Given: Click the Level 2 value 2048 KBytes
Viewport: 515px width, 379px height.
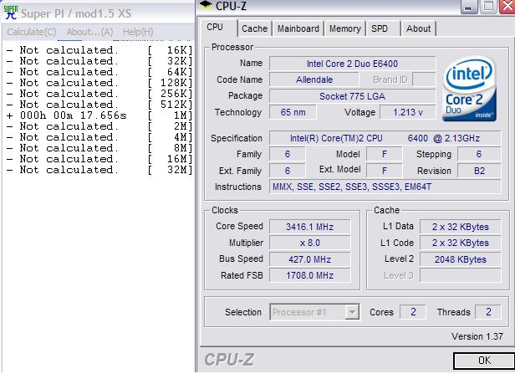Looking at the screenshot, I should [460, 259].
